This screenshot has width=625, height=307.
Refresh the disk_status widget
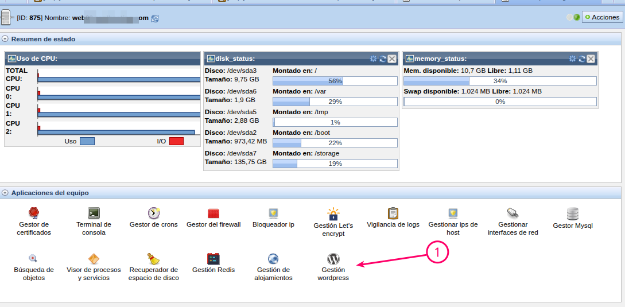click(x=383, y=59)
